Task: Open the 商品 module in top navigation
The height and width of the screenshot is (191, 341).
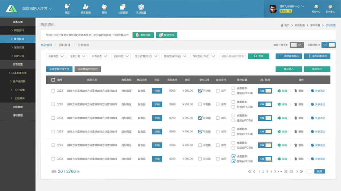Action: click(67, 9)
